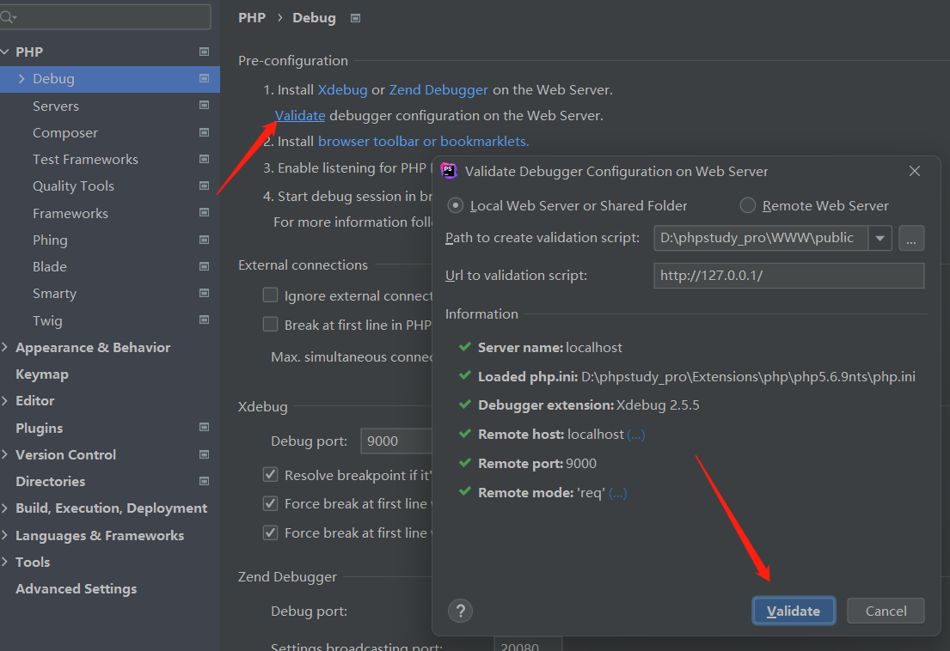Viewport: 950px width, 651px height.
Task: Click the project-level icon in the Debug row
Action: [x=204, y=79]
